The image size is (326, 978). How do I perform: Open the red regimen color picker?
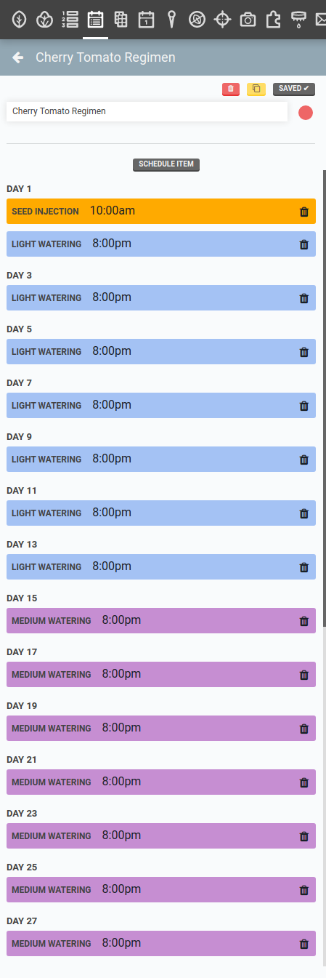click(x=306, y=113)
